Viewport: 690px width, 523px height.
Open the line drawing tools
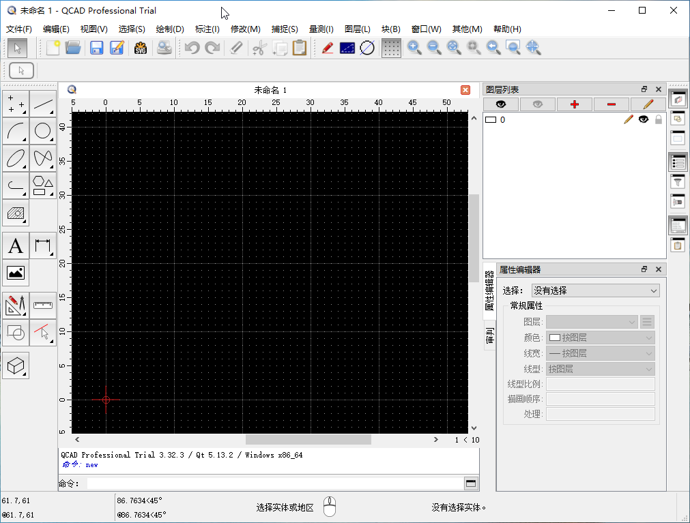[x=43, y=104]
